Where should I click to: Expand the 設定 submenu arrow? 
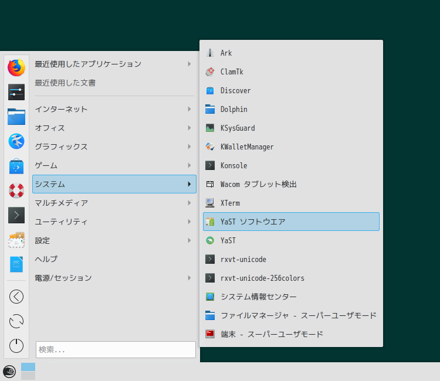point(189,240)
